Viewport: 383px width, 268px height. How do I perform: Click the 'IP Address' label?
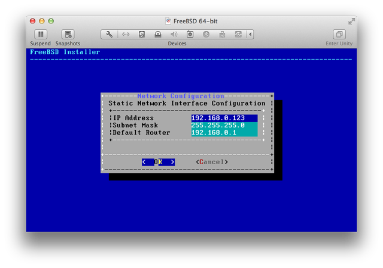coord(133,118)
